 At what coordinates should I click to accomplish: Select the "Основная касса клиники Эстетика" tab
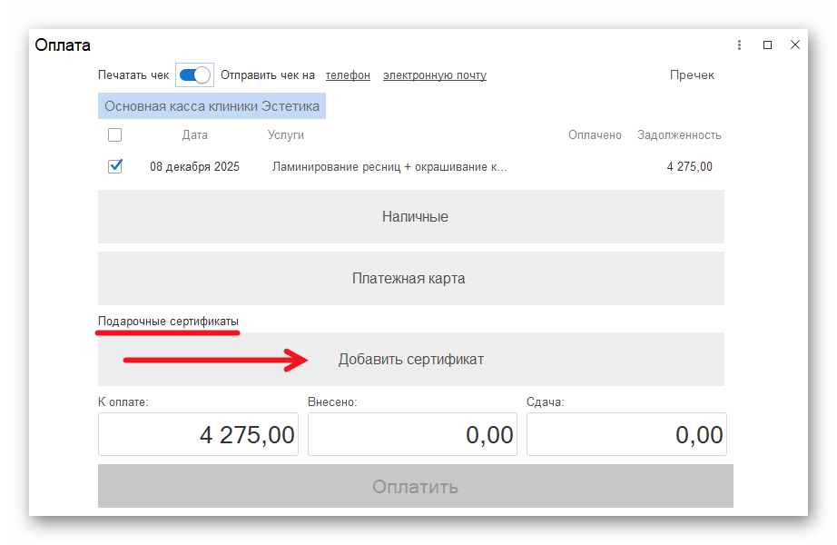(212, 105)
